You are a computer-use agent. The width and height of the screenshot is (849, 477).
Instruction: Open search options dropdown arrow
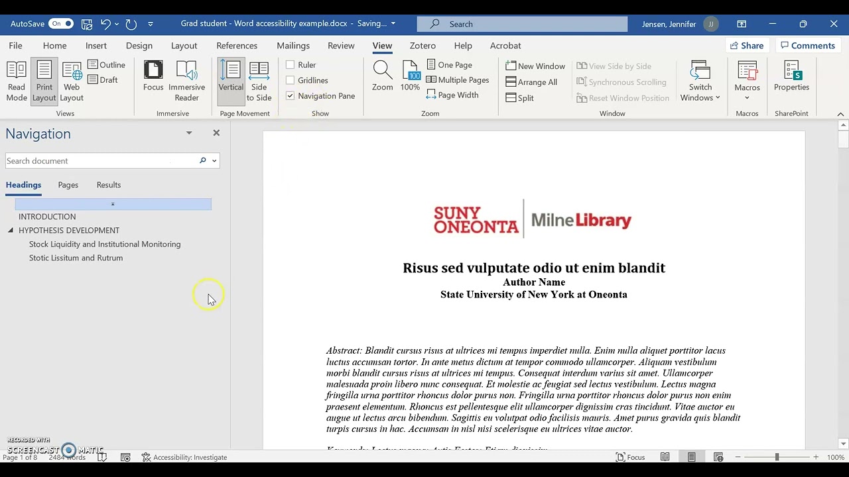214,160
